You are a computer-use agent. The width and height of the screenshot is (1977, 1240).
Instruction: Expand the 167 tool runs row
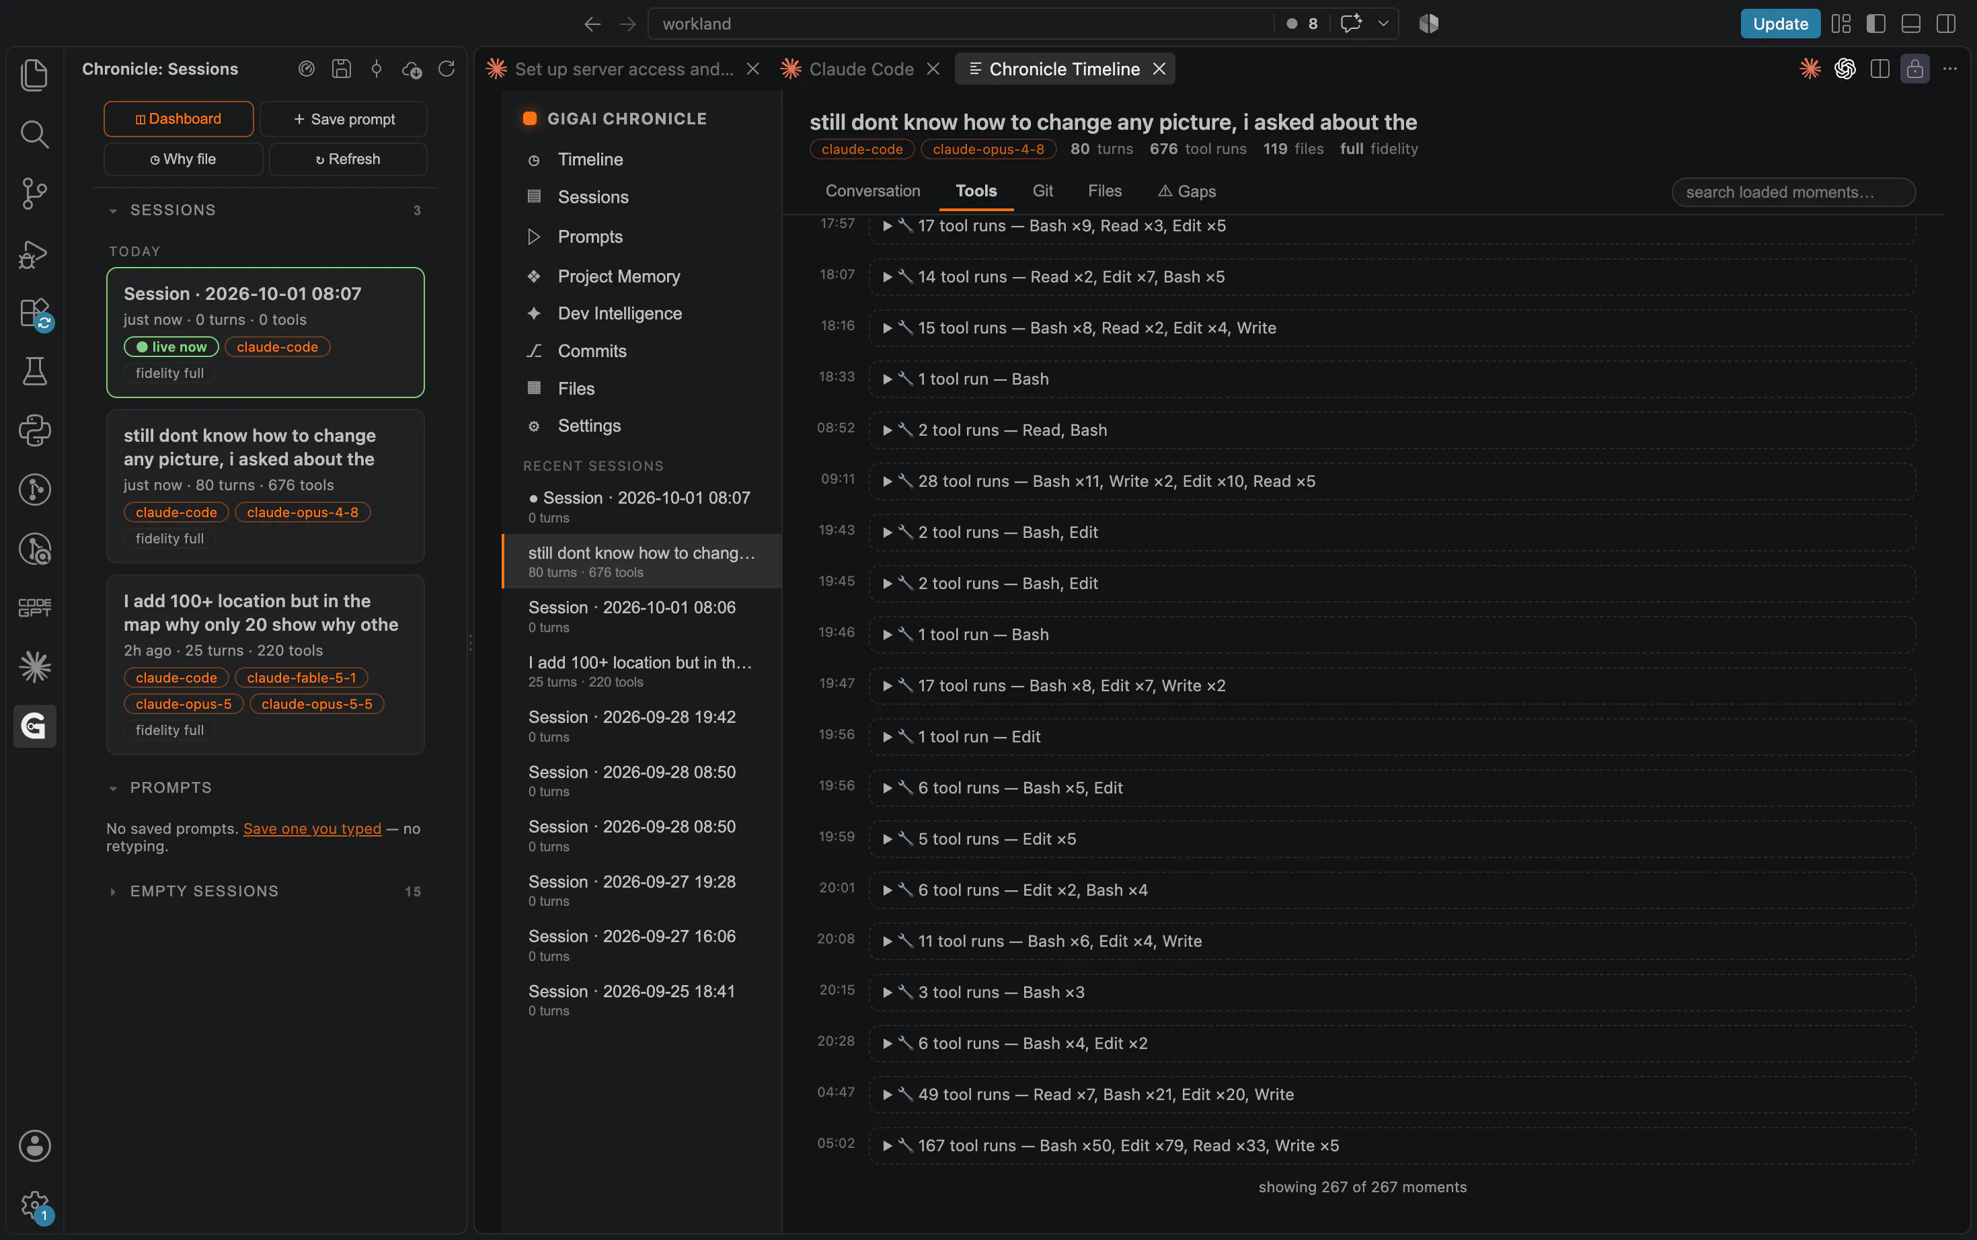(x=1393, y=1146)
